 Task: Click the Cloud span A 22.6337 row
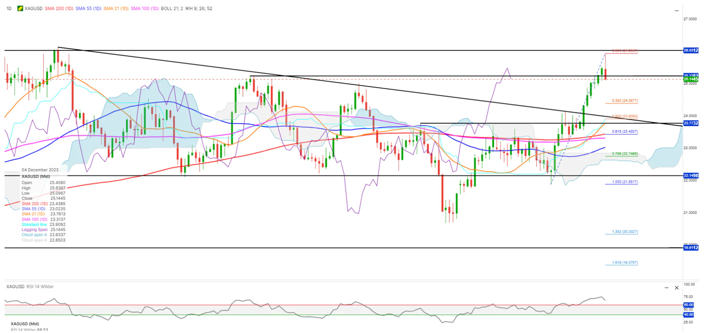(44, 235)
